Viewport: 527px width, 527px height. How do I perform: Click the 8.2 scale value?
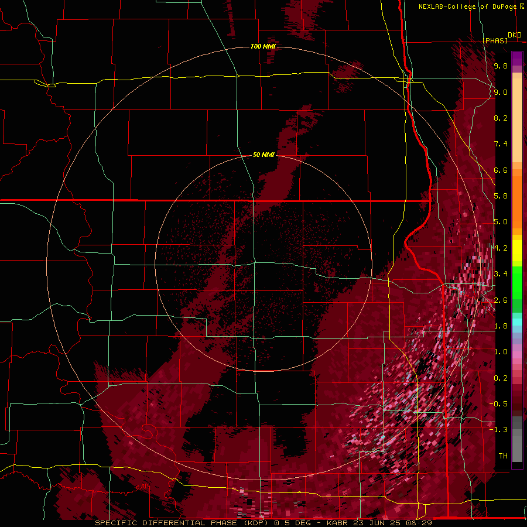tap(501, 118)
